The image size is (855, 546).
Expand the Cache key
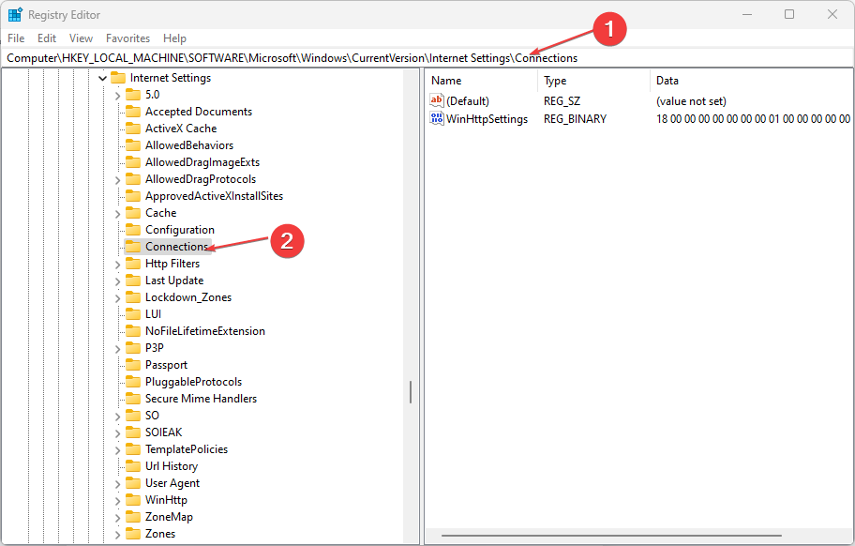point(118,214)
